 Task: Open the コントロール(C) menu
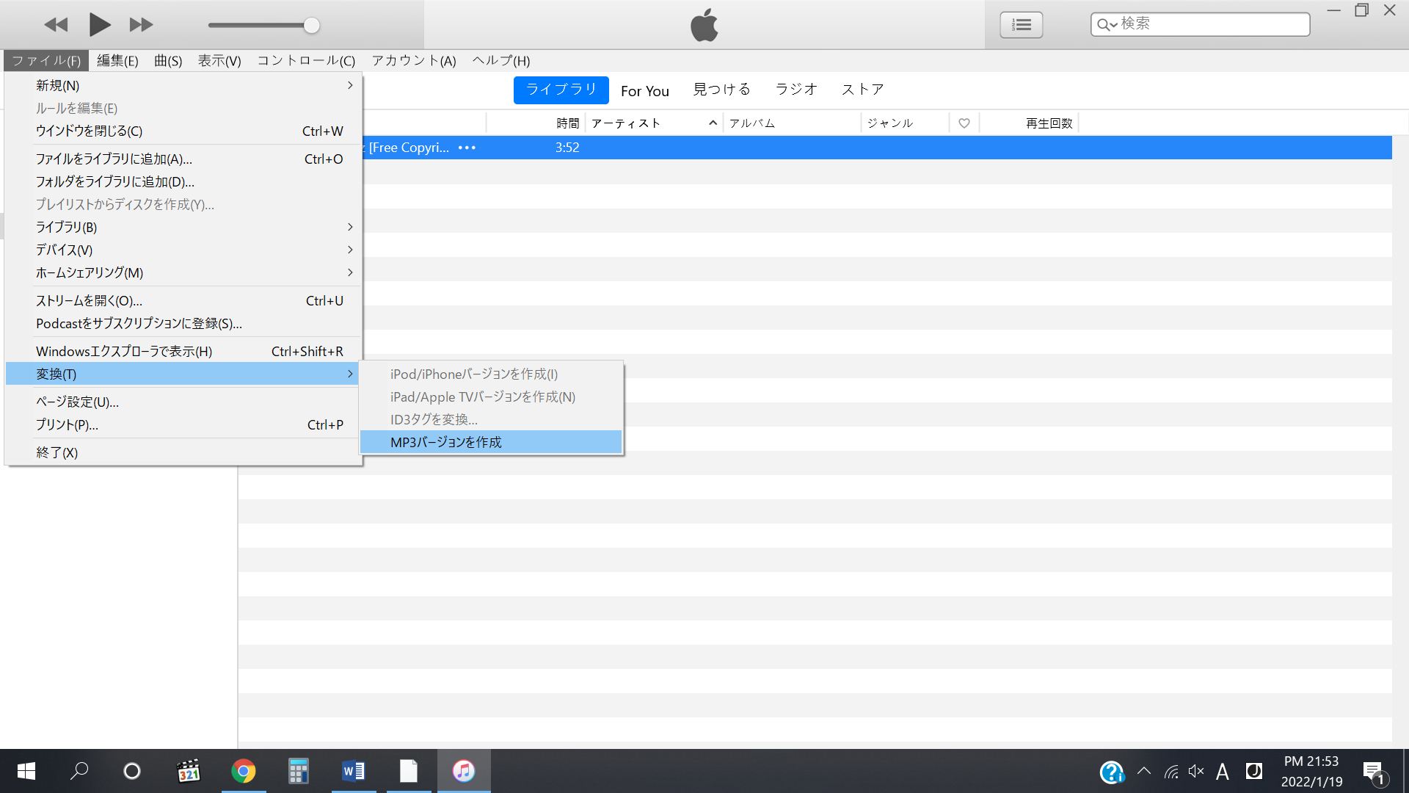click(306, 61)
